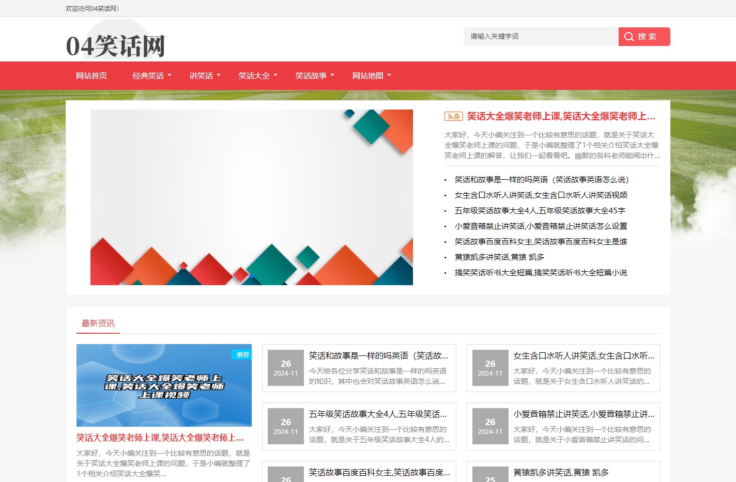Click date badge beside 女生含口水 card

coord(490,368)
